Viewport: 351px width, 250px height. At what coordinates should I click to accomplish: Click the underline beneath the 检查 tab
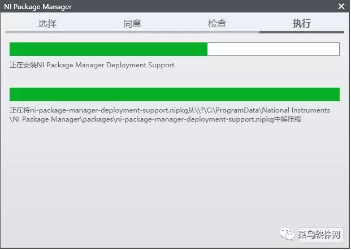click(217, 32)
